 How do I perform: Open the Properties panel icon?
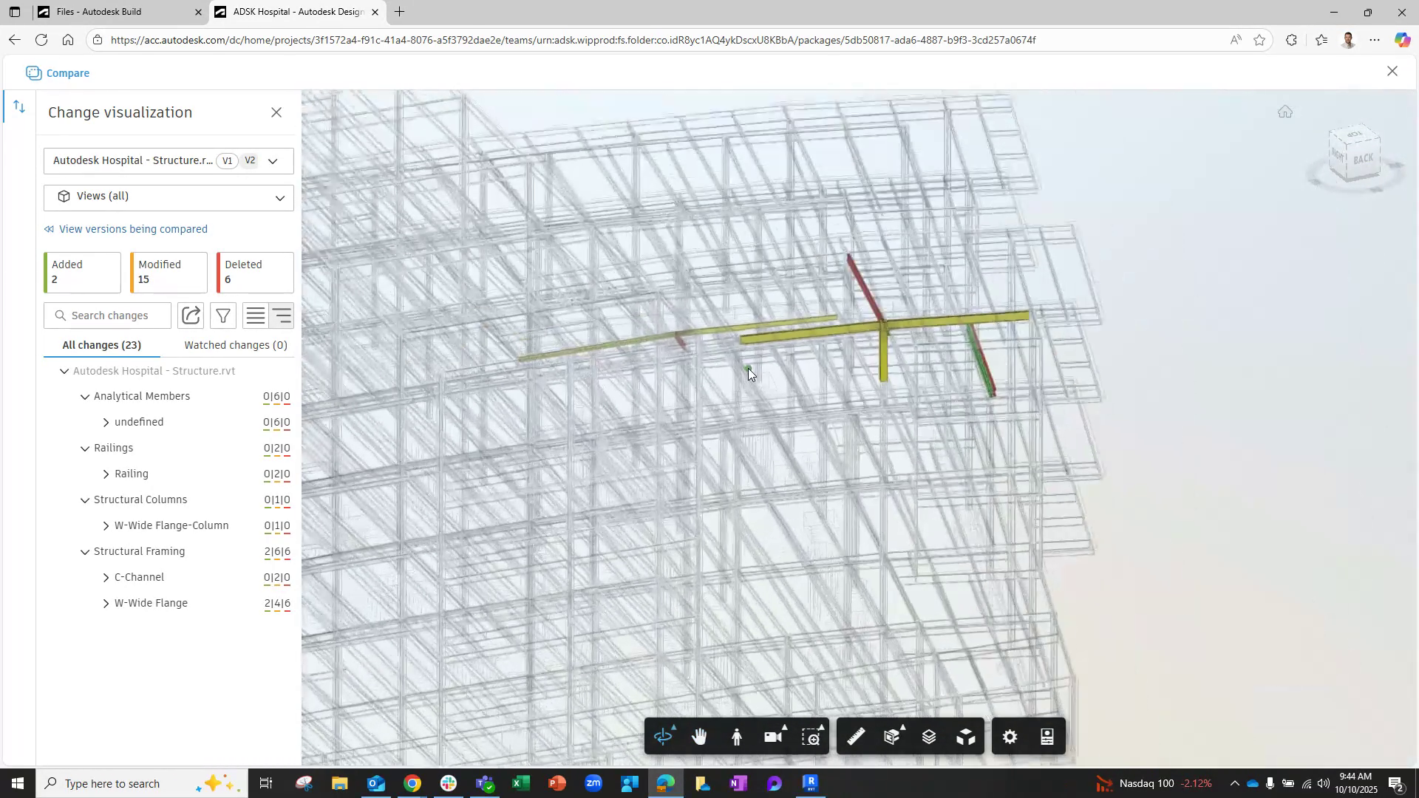tap(1047, 736)
